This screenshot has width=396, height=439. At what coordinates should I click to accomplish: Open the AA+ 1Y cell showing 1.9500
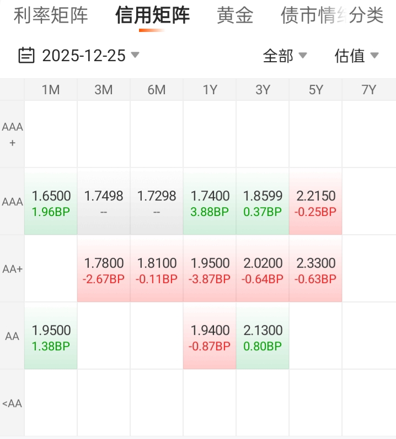pyautogui.click(x=210, y=269)
